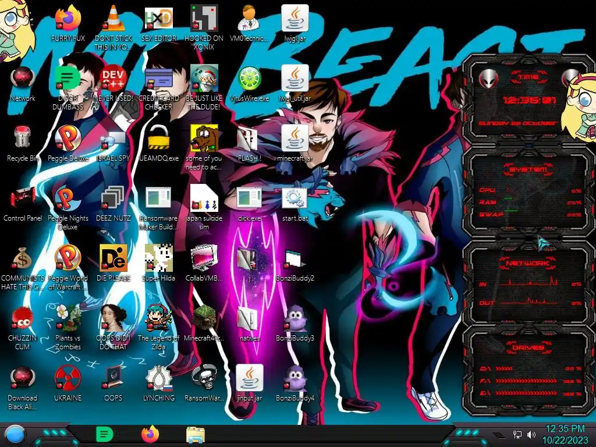Select the NEVER USED! Dev C++ shortcut
This screenshot has height=447, width=596.
[113, 84]
